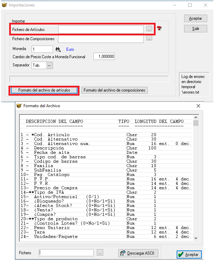Open Formato del archivo de artículos
Screen dimensions: 214x260
pos(44,90)
